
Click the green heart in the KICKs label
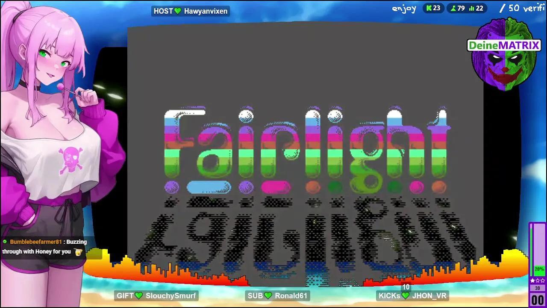point(406,296)
